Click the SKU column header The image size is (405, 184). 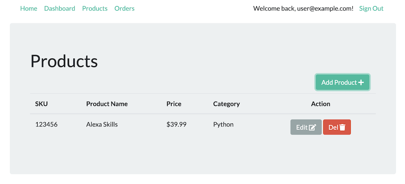click(42, 104)
